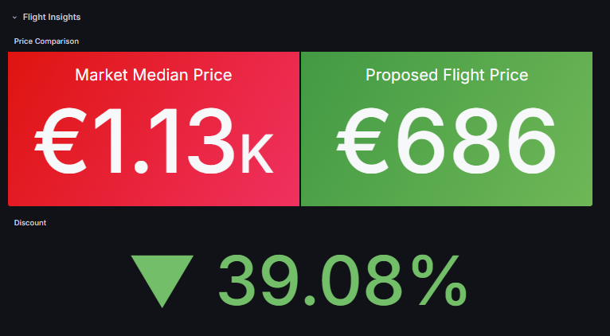Click the digits 686 in the green tile
The image size is (610, 336).
point(475,143)
